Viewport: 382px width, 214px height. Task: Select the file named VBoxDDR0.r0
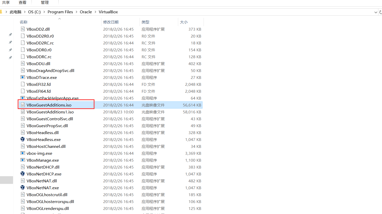(39, 50)
